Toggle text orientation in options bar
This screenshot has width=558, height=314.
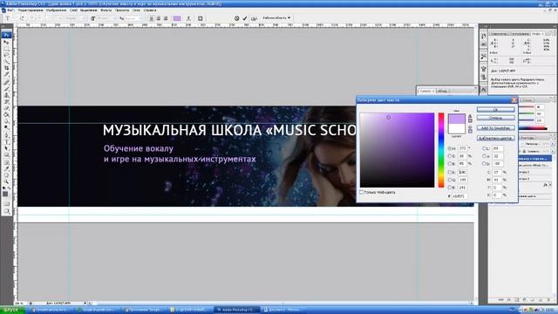coord(22,18)
